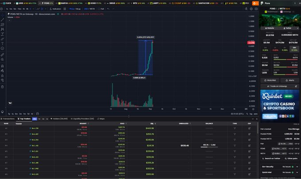Toggle USD / WETH denomination
Viewport: 301px width, 179px height.
point(89,9)
